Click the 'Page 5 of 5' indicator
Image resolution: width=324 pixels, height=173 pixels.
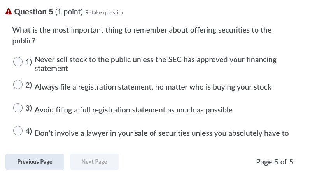click(x=275, y=162)
